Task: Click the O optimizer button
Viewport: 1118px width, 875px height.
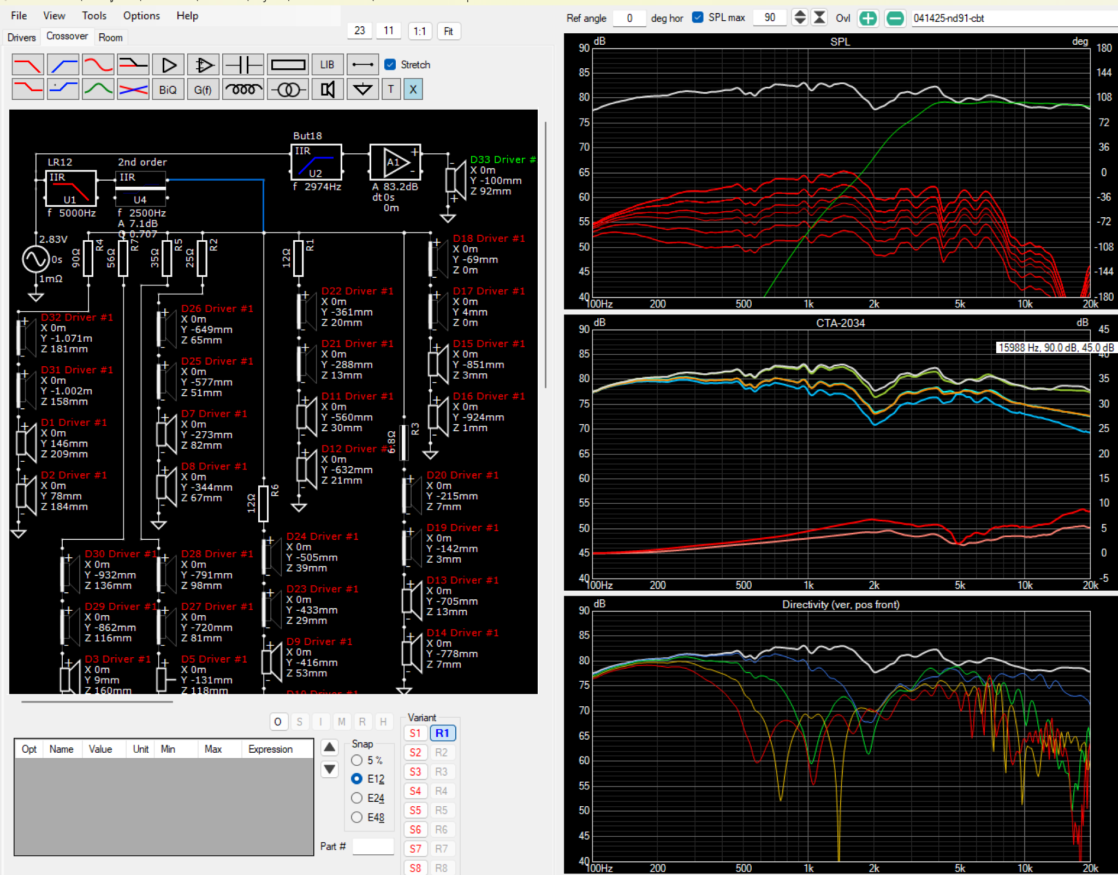Action: tap(278, 722)
